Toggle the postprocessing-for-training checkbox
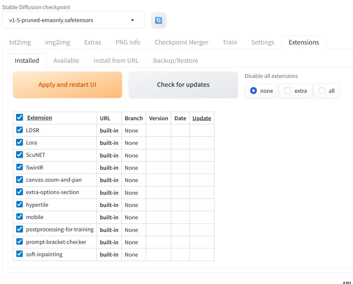The image size is (353, 284). pos(20,229)
